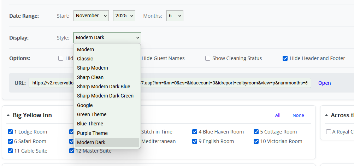Click None link for Big Yellow Inn
This screenshot has height=166, width=354.
[x=298, y=115]
